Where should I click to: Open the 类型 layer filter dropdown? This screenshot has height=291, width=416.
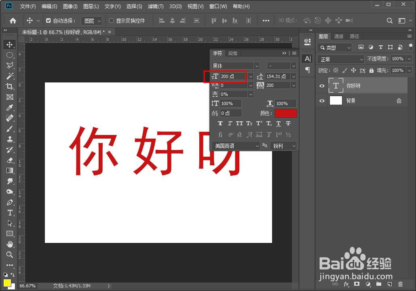point(335,47)
